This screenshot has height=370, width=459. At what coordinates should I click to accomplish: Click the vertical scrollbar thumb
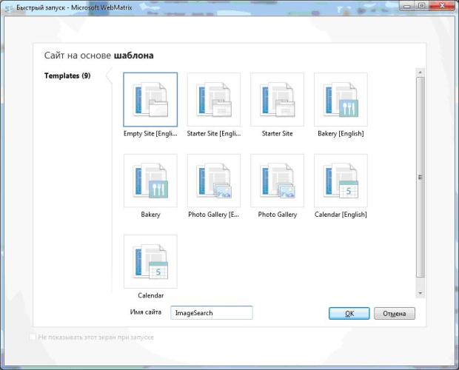point(421,176)
